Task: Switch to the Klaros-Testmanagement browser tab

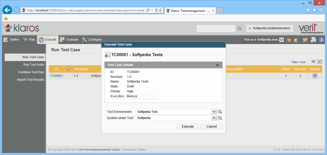Action: [190, 11]
